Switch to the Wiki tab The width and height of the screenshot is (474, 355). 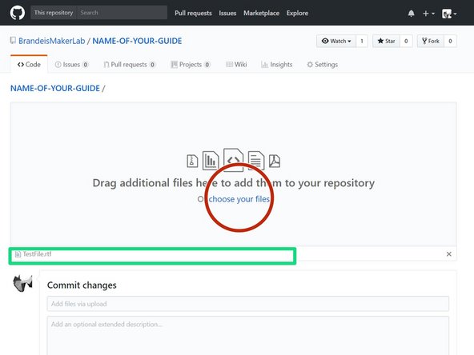pyautogui.click(x=236, y=64)
